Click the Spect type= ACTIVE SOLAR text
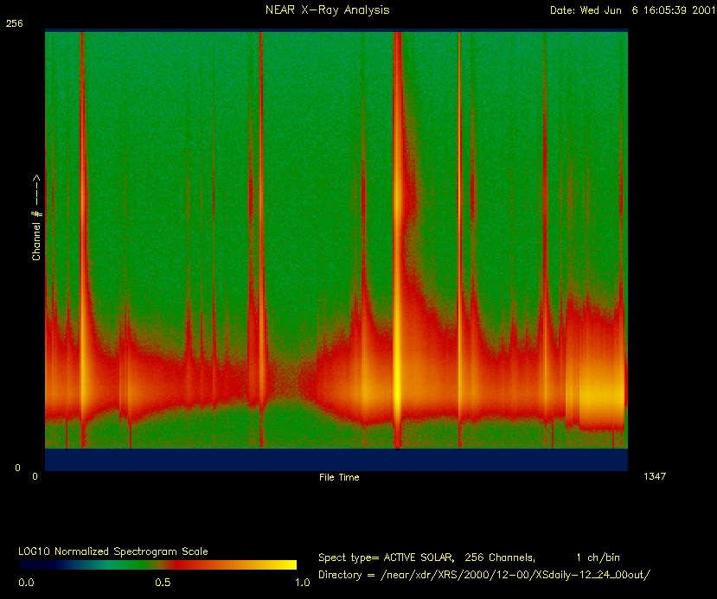This screenshot has height=599, width=717. pos(382,558)
